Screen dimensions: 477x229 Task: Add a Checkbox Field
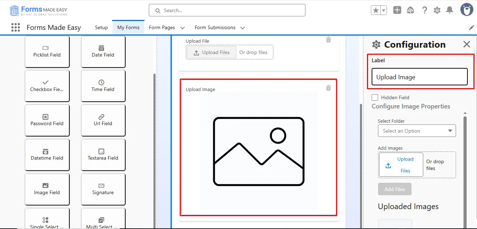pos(47,86)
